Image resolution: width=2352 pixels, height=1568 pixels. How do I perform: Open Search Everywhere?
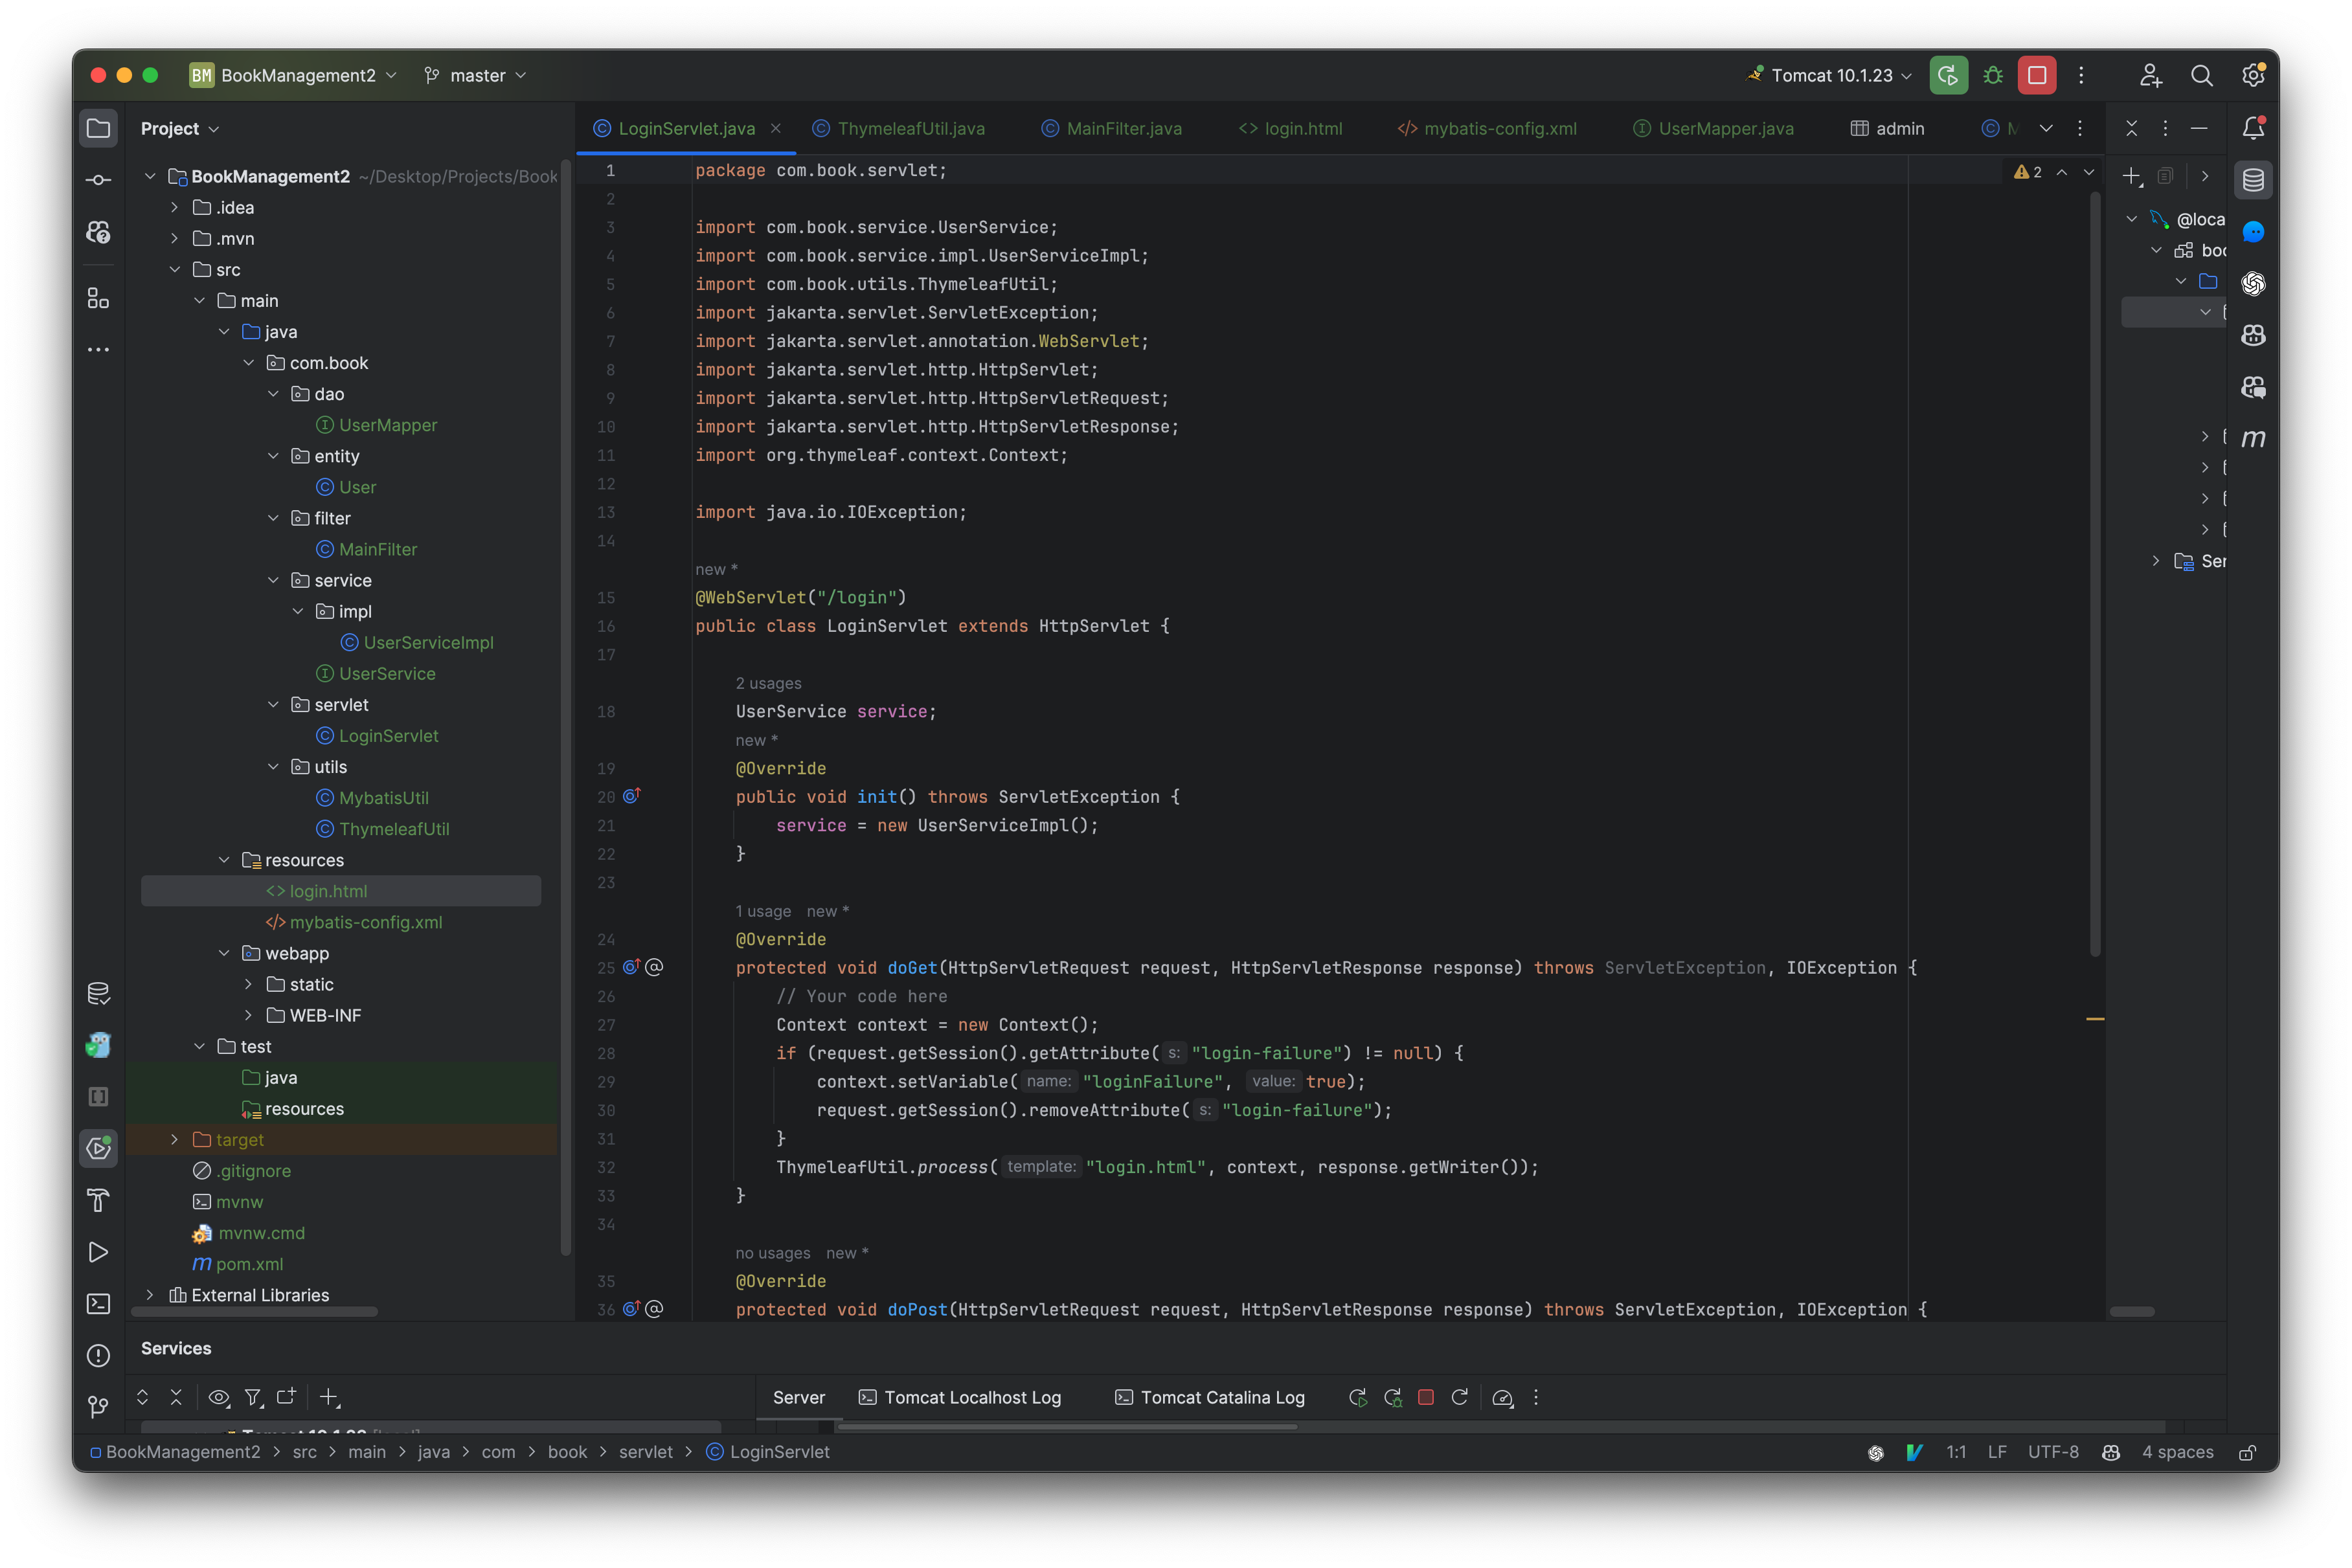coord(2202,75)
